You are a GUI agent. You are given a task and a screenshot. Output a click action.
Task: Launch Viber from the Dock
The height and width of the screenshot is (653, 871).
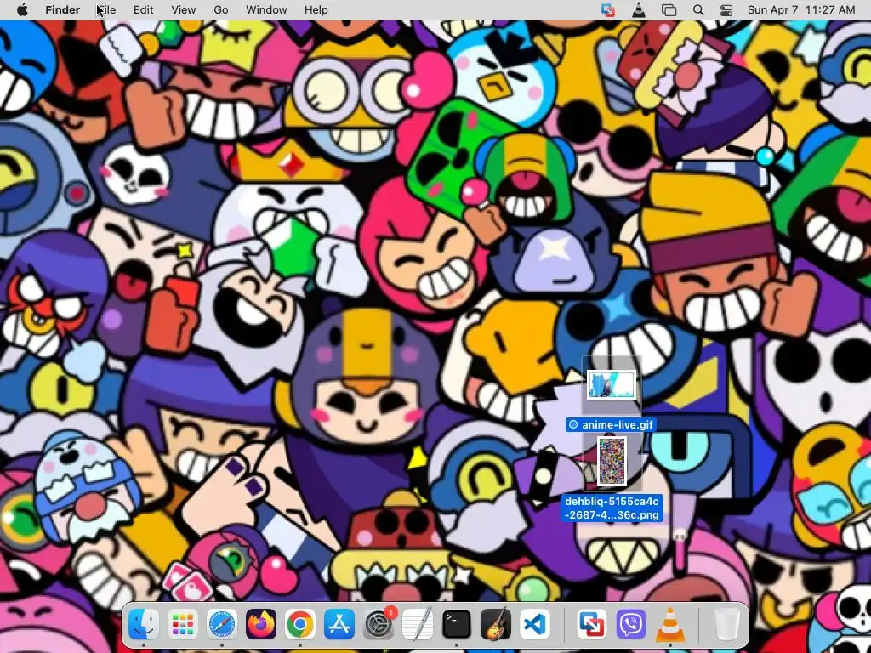click(631, 623)
